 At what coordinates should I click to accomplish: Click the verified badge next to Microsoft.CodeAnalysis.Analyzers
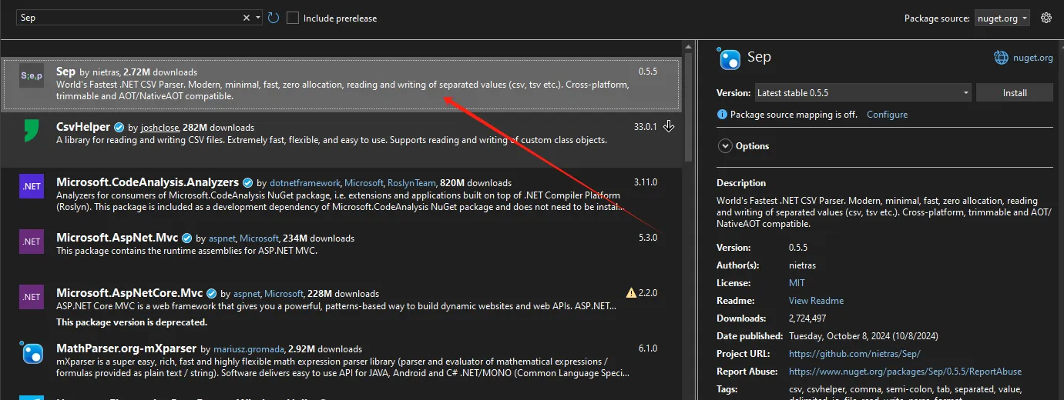point(247,182)
